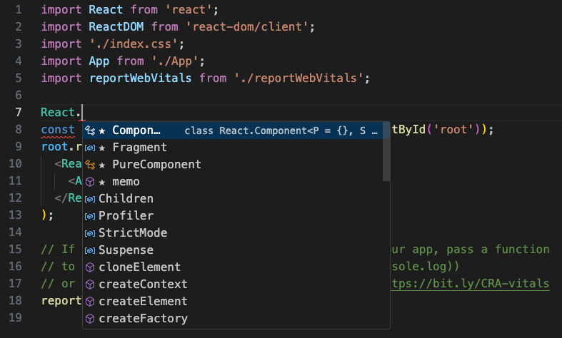
Task: Click line number 7 in the gutter
Action: point(17,113)
